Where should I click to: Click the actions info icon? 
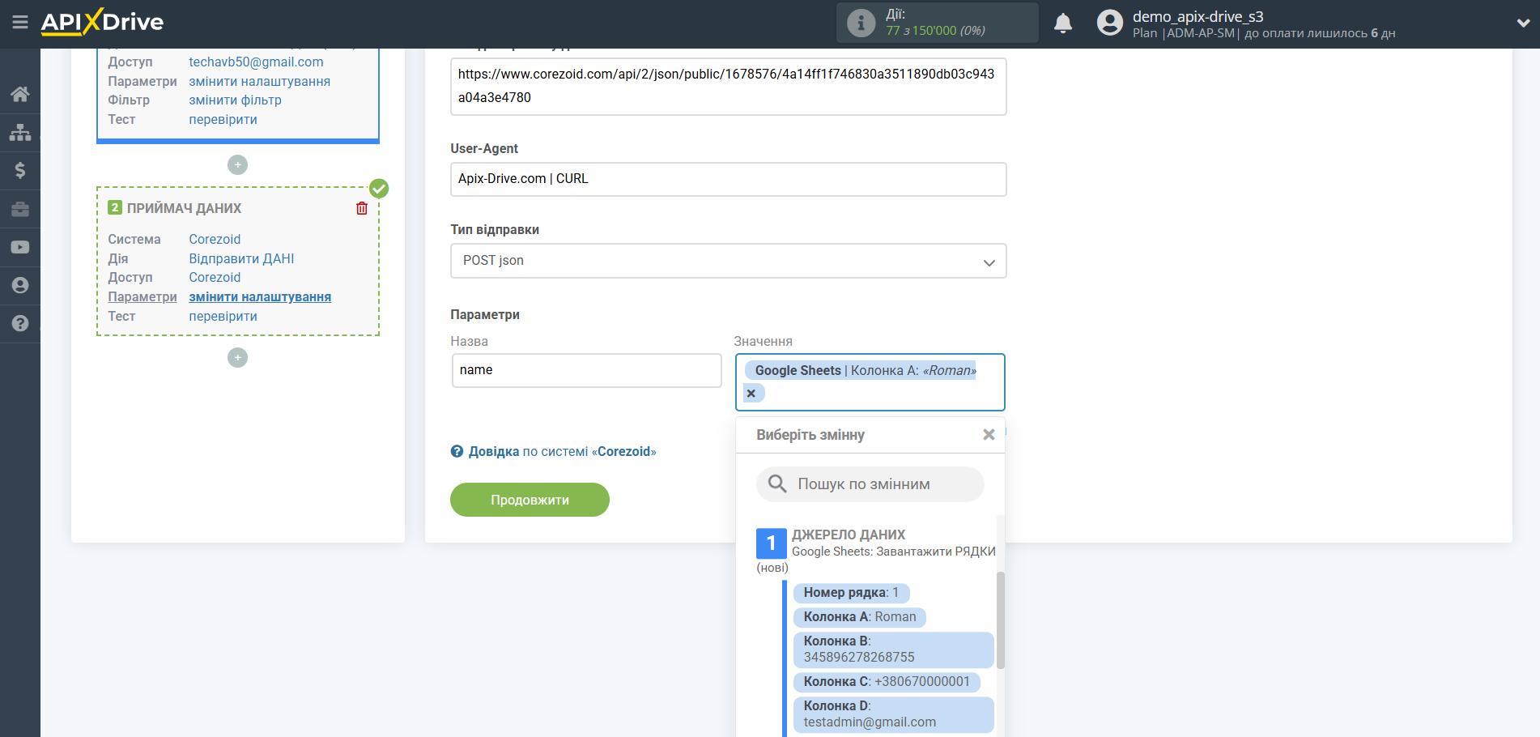861,23
